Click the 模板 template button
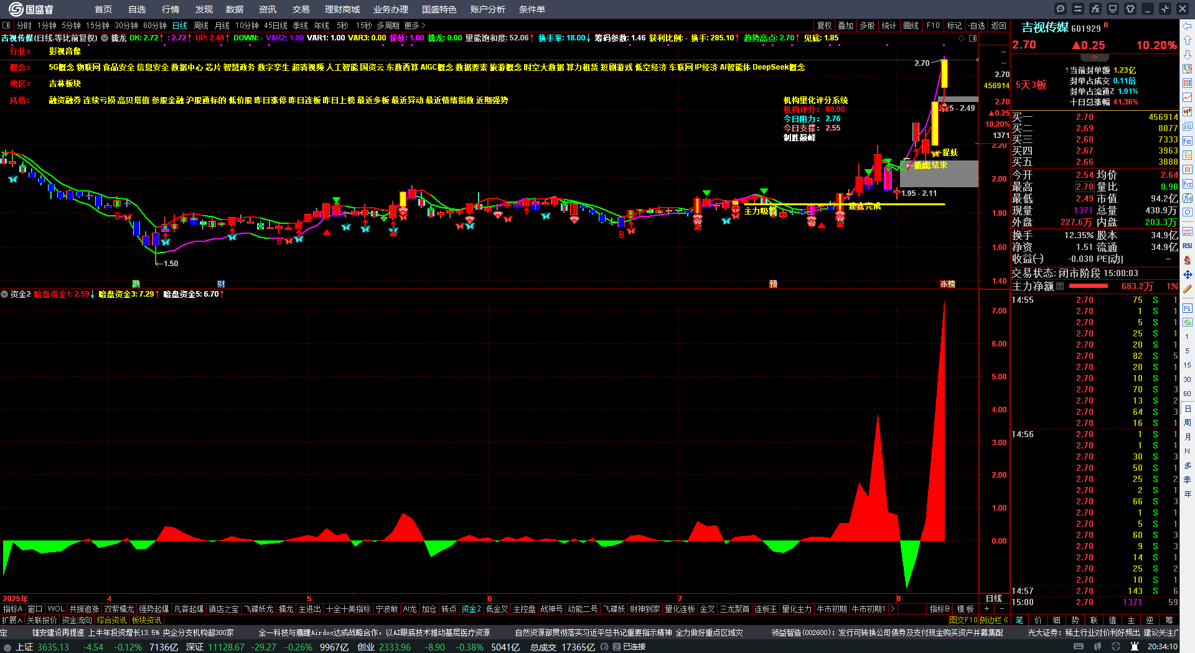The height and width of the screenshot is (653, 1195). (965, 609)
